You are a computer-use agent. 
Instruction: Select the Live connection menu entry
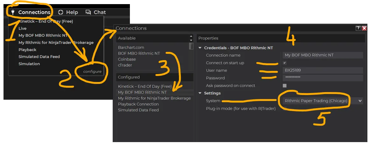point(23,28)
